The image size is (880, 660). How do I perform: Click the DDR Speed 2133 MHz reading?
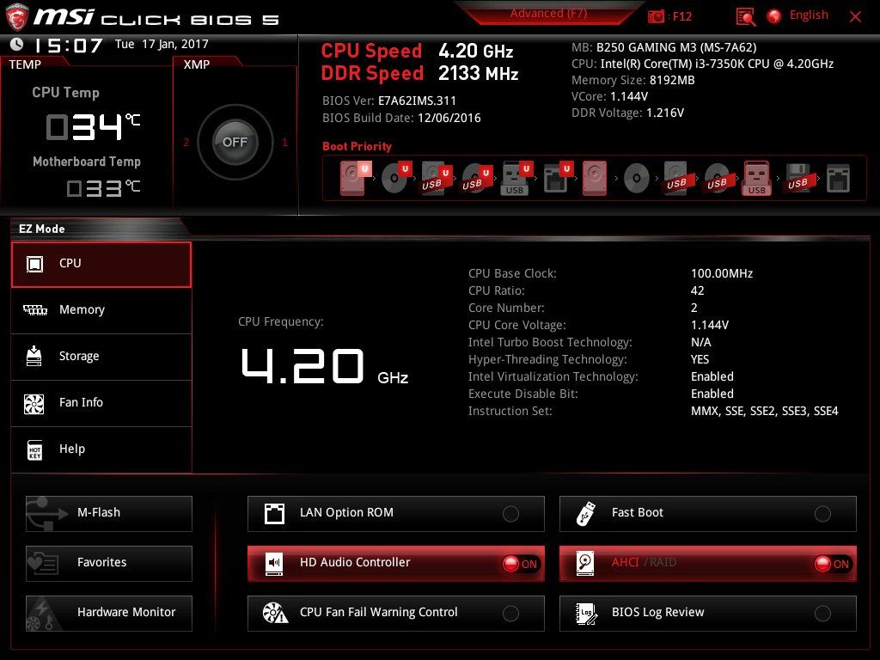click(478, 74)
